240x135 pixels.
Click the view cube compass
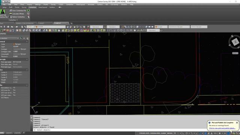pos(235,42)
